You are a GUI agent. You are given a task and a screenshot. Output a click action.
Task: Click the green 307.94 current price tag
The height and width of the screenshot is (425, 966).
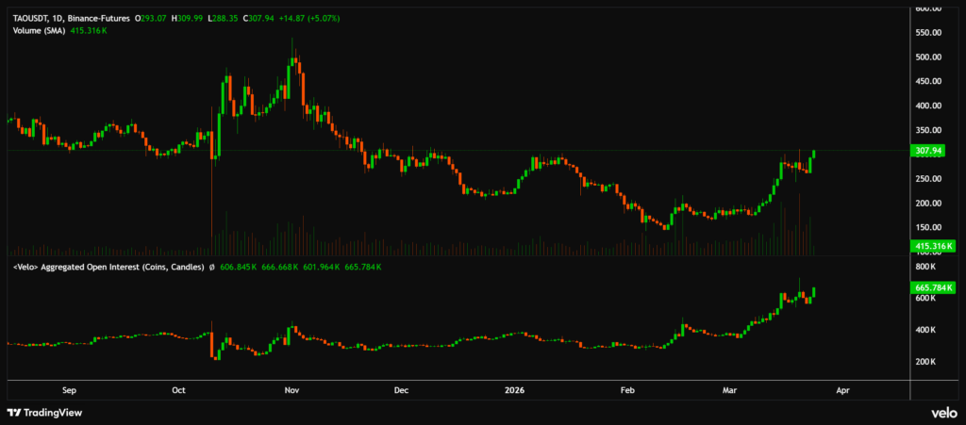tap(929, 151)
